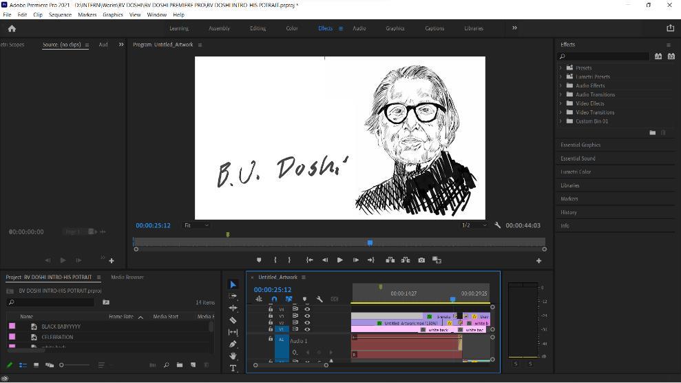This screenshot has width=681, height=383.
Task: Open the Essential Graphics panel
Action: click(x=580, y=145)
